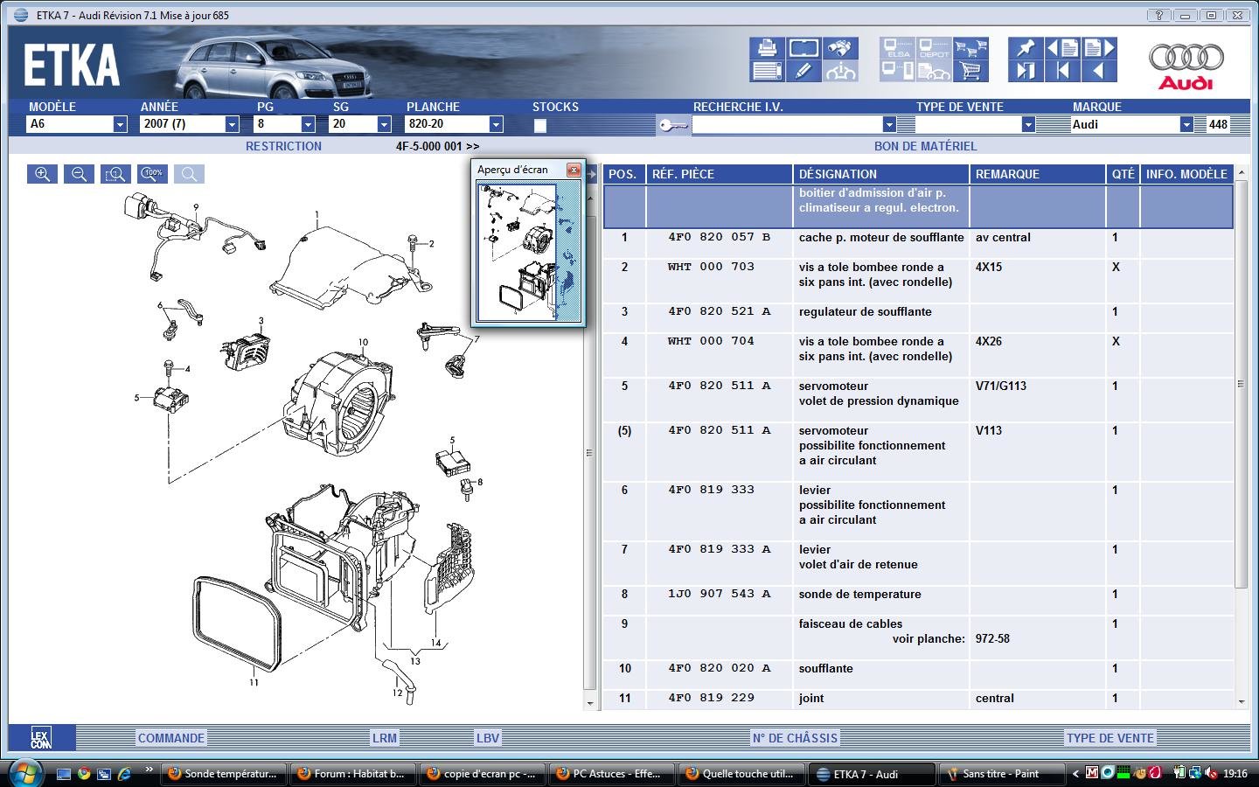The height and width of the screenshot is (787, 1259).
Task: Click the COMMANDE button
Action: 171,738
